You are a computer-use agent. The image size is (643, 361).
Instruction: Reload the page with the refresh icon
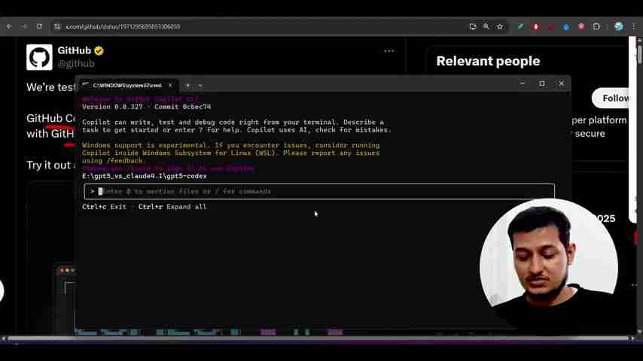pos(39,26)
